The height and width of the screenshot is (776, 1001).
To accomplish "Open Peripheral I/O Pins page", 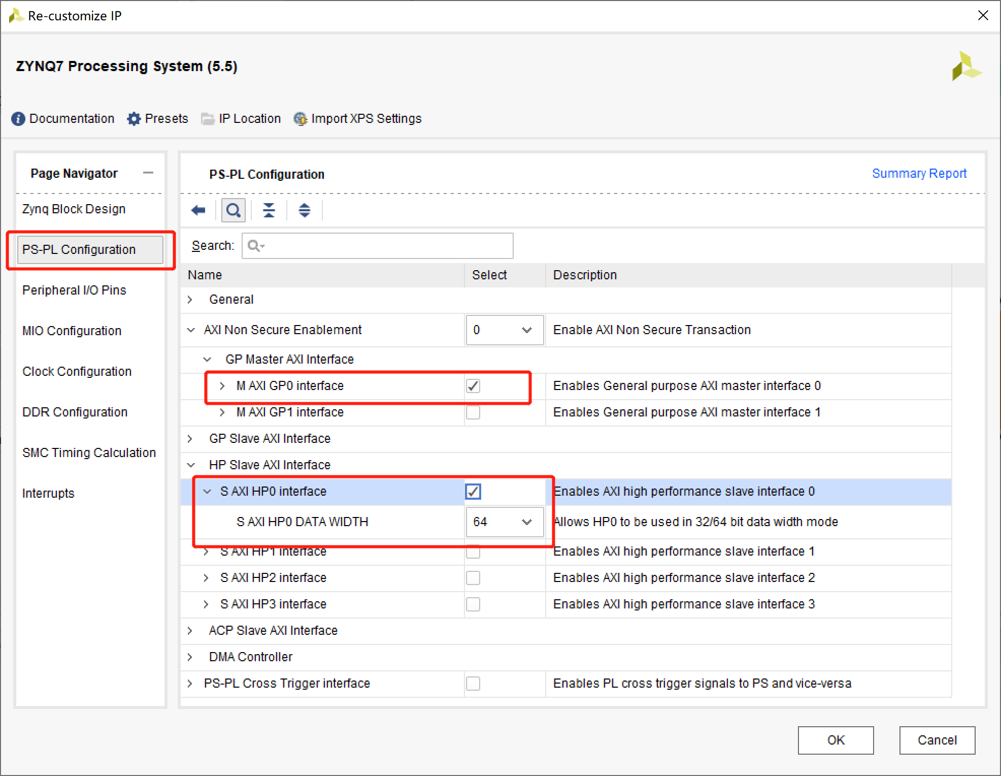I will pyautogui.click(x=74, y=290).
